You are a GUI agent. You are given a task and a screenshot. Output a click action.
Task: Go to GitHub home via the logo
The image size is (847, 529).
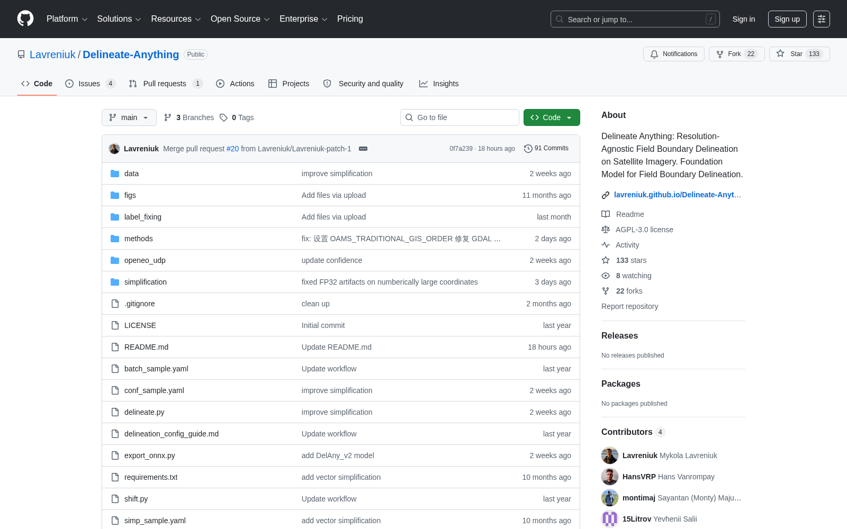click(25, 19)
